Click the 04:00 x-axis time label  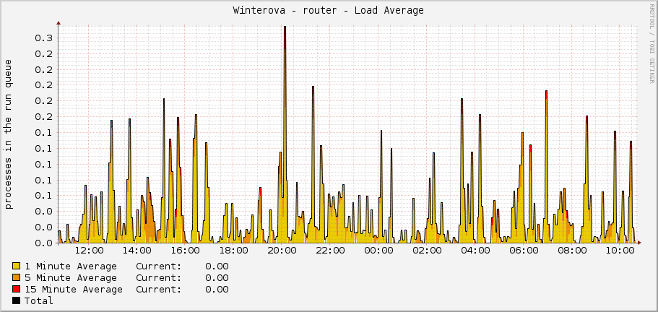475,251
